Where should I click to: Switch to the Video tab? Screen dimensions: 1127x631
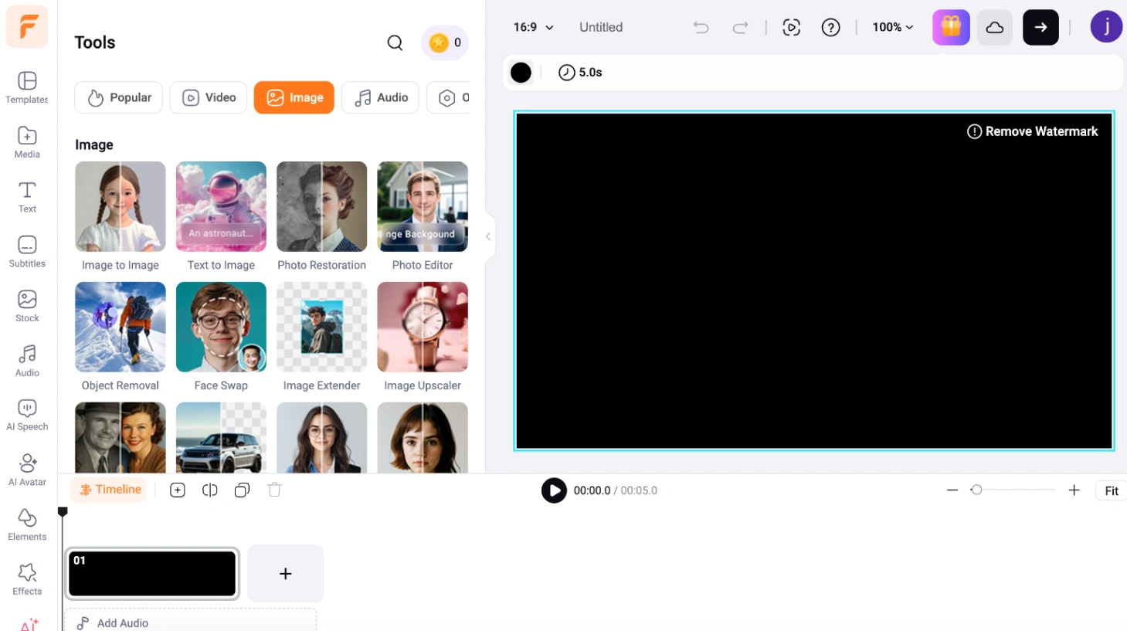(x=209, y=97)
